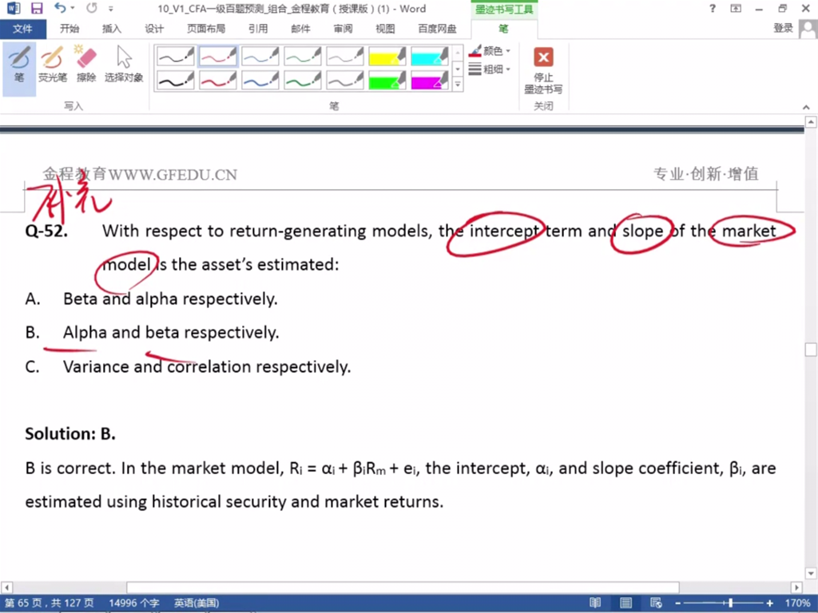Switch to the Design (设计) tab
Viewport: 818px width, 613px height.
pos(154,29)
